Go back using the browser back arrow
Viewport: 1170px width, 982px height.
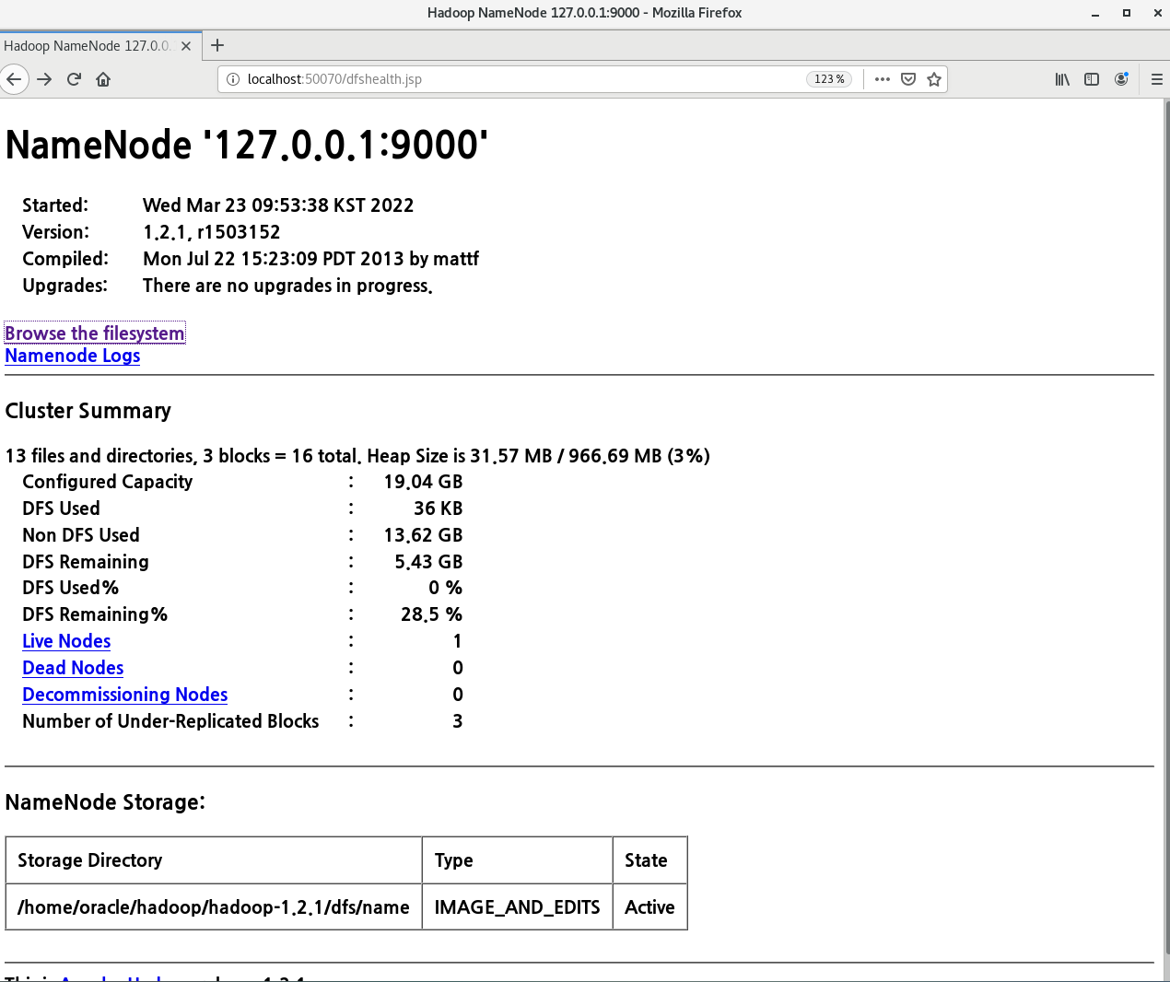pyautogui.click(x=14, y=79)
